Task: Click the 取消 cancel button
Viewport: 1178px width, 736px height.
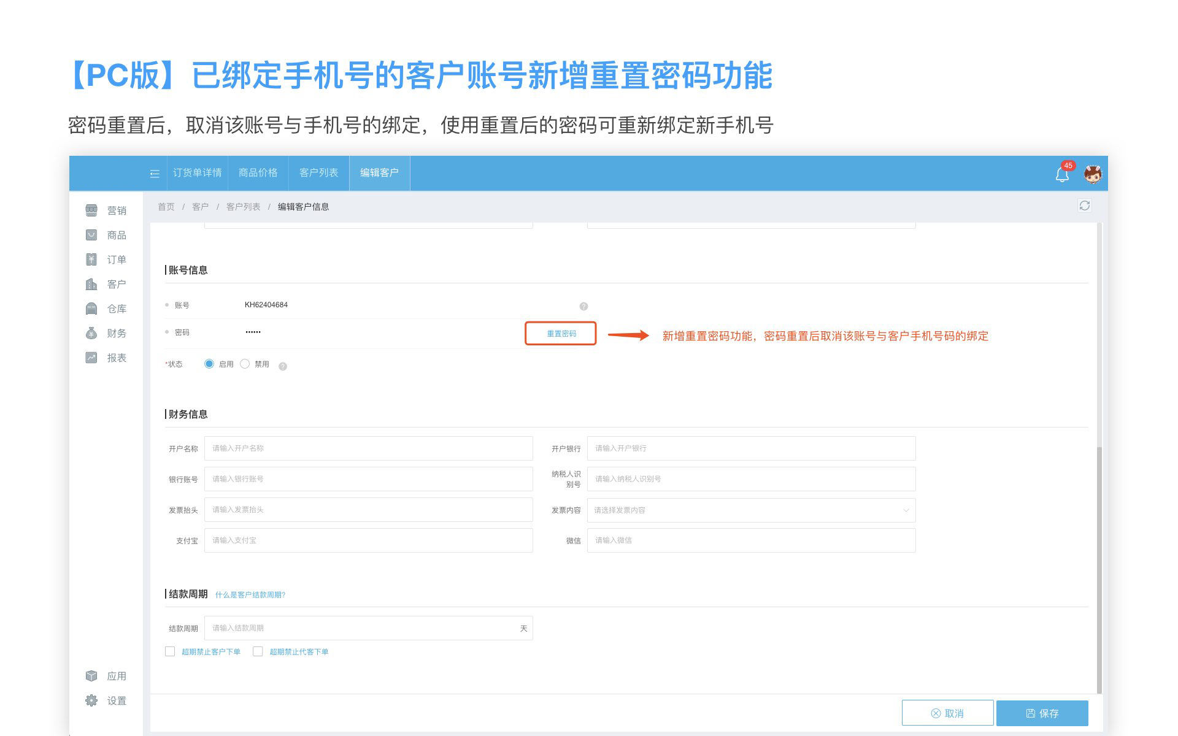Action: 947,713
